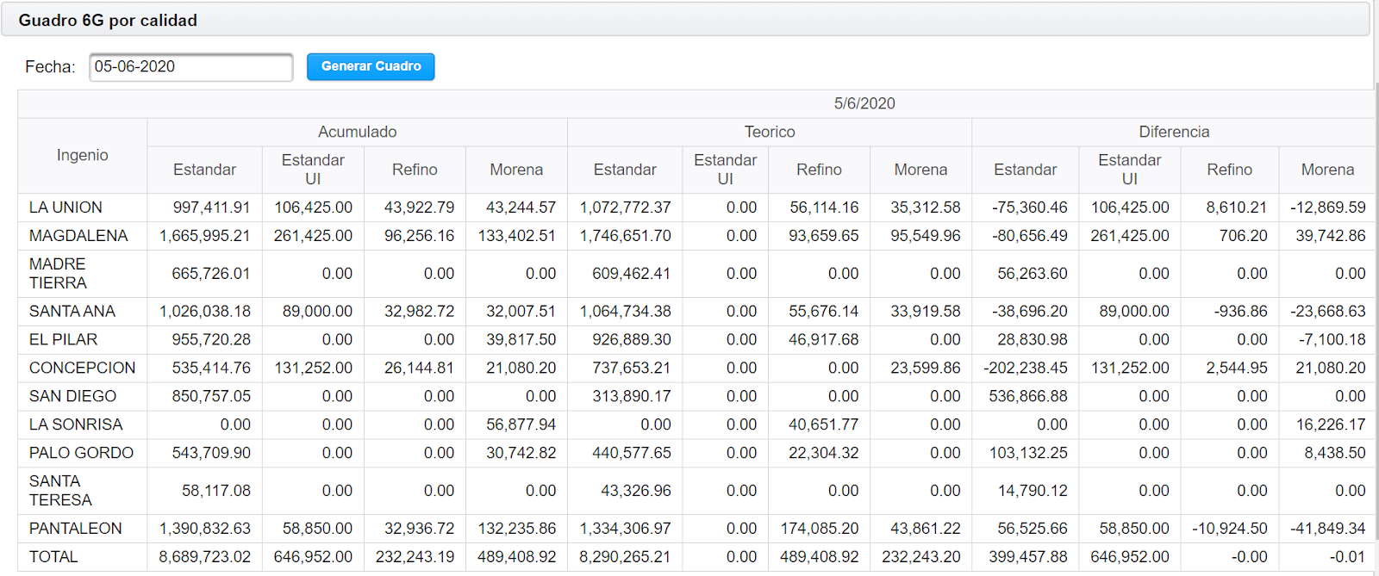
Task: Click the Generar Cuadro button
Action: pyautogui.click(x=371, y=66)
